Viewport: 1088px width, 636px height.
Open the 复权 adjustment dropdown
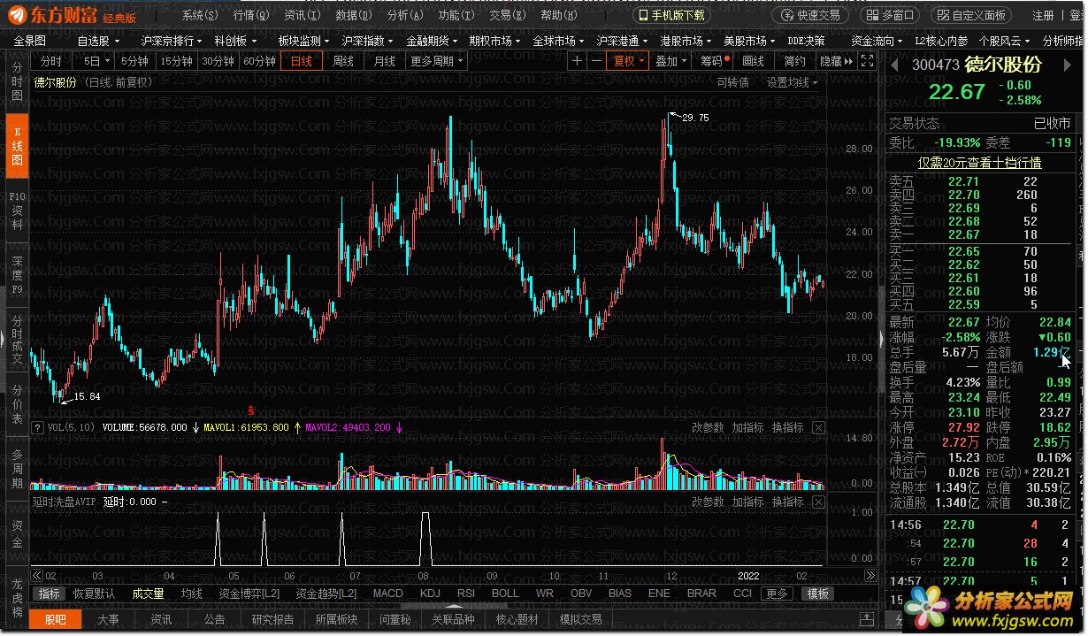pos(628,61)
